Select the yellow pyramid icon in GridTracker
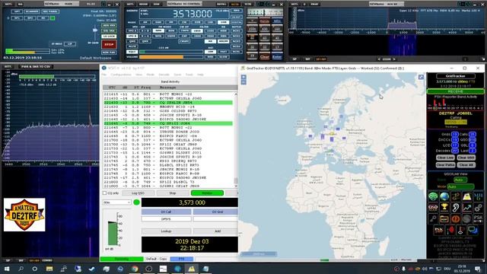This screenshot has height=274, width=487. (x=466, y=196)
